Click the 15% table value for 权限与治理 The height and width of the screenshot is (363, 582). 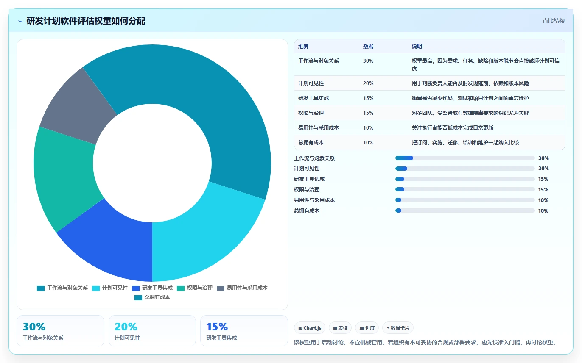(368, 113)
